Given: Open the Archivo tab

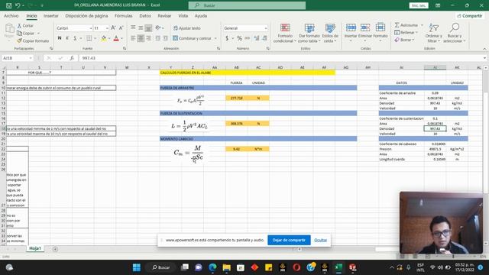Looking at the screenshot, I should (11, 15).
